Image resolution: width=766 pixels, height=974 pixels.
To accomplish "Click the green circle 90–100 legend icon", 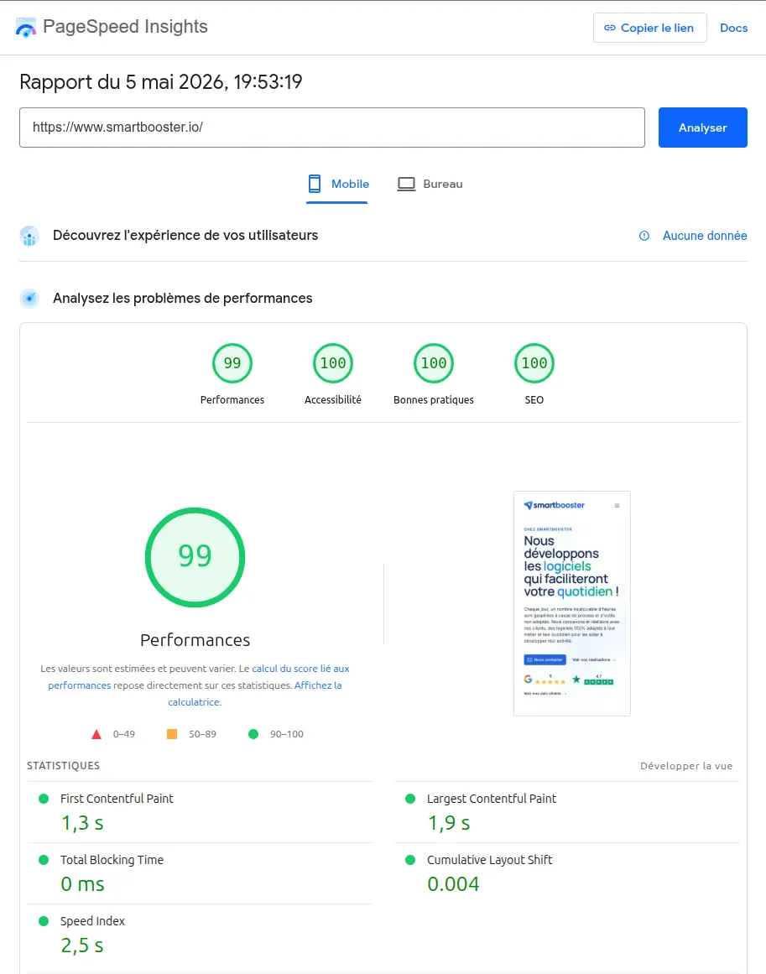I will (x=253, y=734).
